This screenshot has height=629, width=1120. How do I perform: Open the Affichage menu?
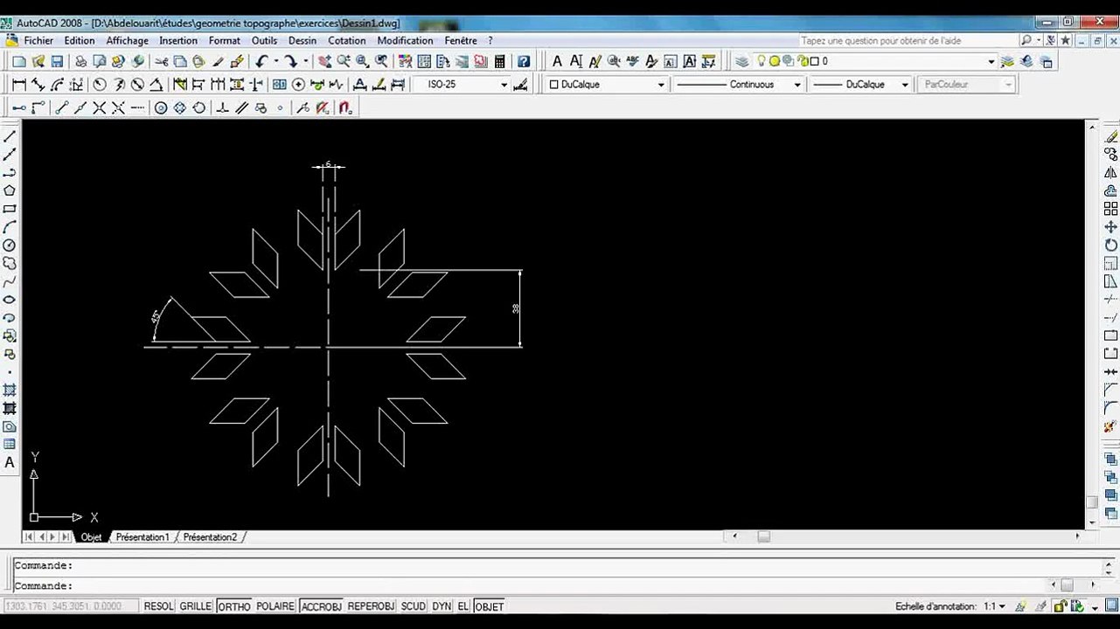(128, 40)
